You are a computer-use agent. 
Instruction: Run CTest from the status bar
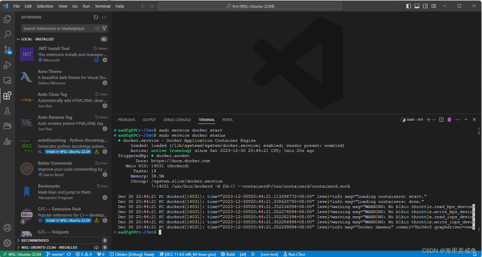point(294,254)
